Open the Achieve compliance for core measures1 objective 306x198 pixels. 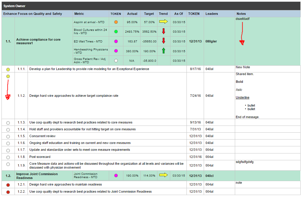(38, 41)
